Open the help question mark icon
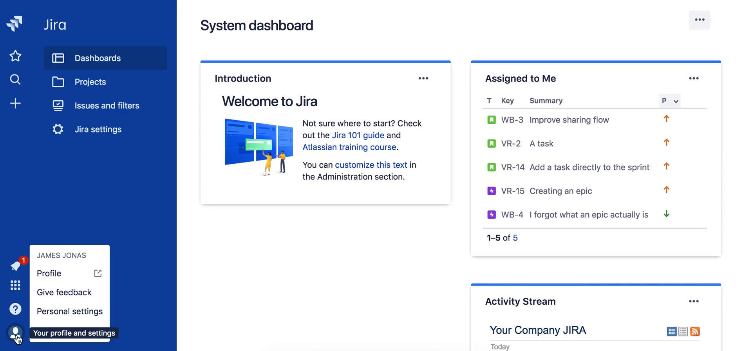The image size is (752, 351). tap(15, 309)
